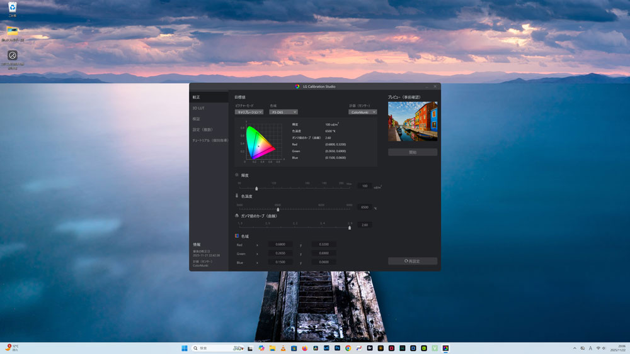Open the ピクチャーモード dropdown
630x354 pixels.
(249, 112)
